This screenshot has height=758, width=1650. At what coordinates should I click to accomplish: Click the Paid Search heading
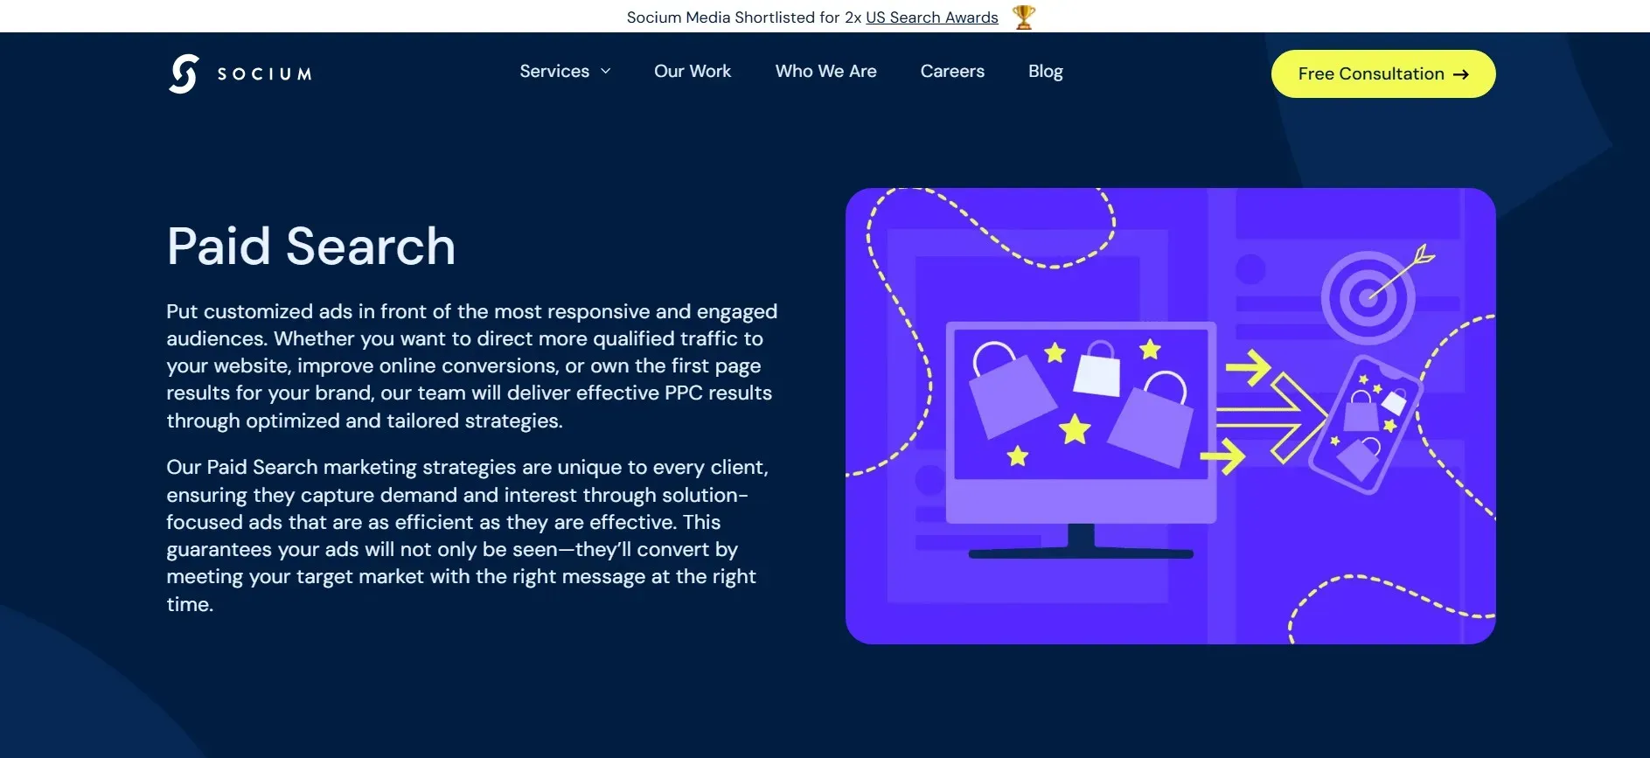tap(311, 246)
